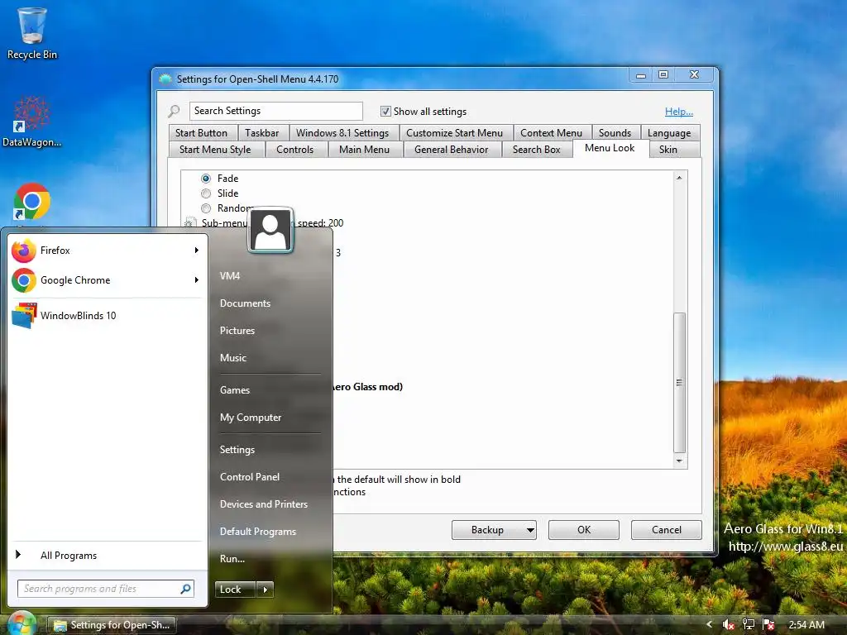Open the DataWagon desktop shortcut
This screenshot has height=635, width=847.
[31, 121]
